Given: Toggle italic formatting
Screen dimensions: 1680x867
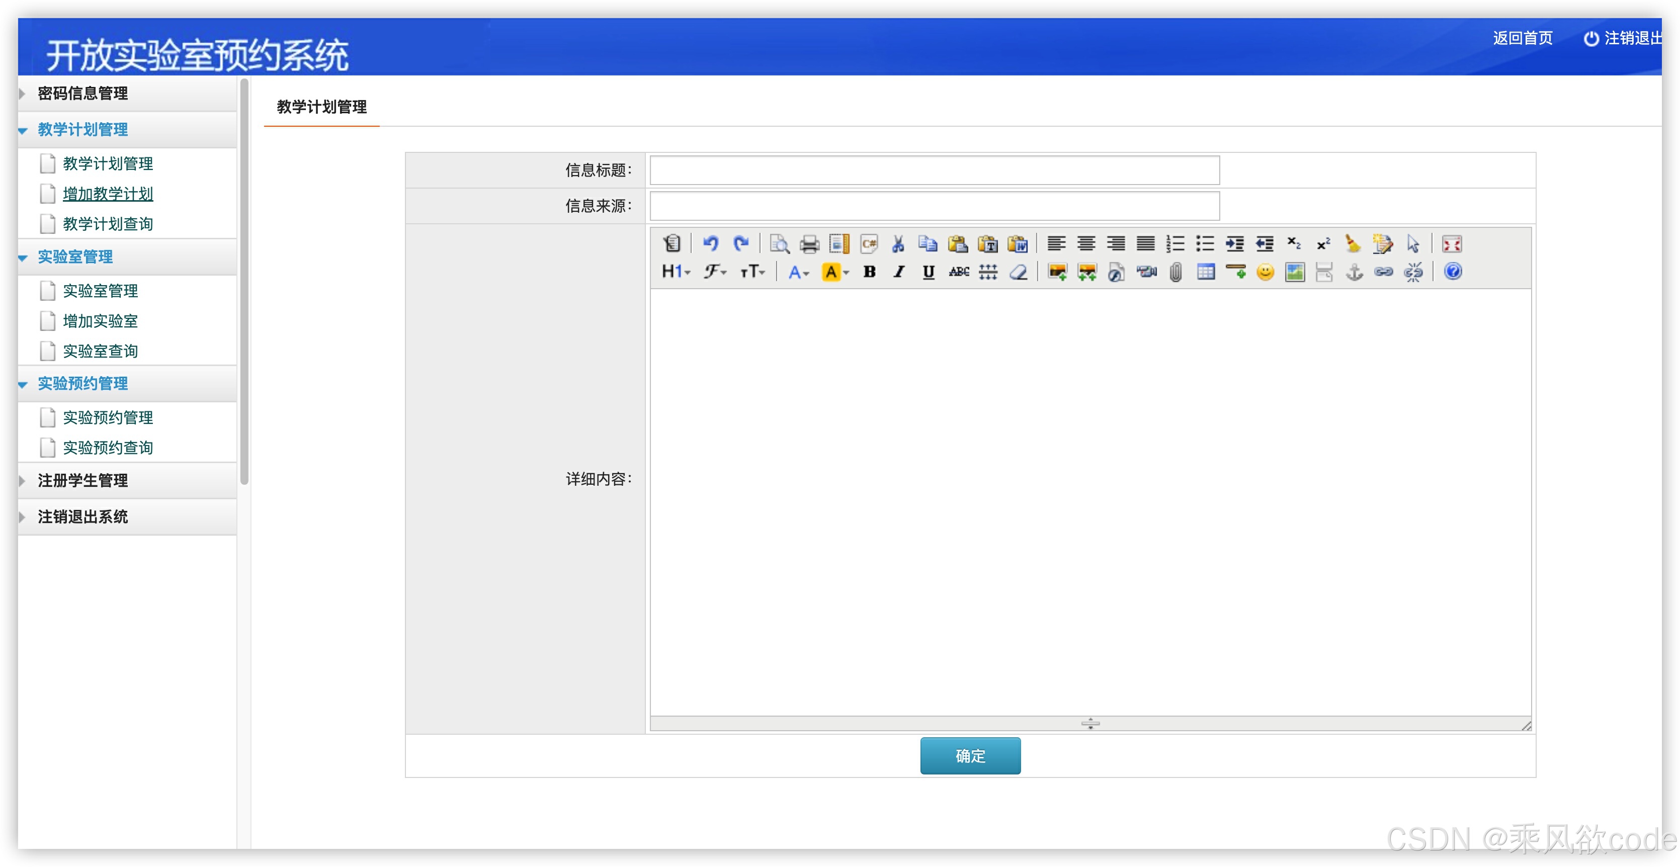Looking at the screenshot, I should [x=899, y=272].
